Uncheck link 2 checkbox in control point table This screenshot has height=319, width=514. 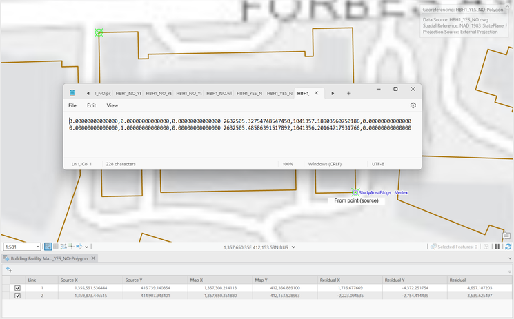coord(18,296)
